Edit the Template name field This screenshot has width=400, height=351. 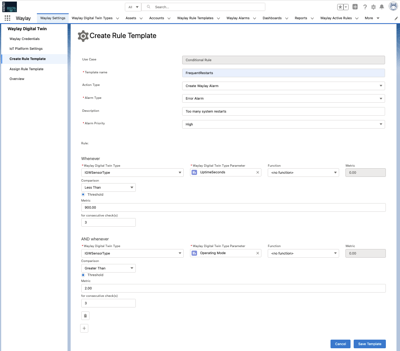point(283,73)
